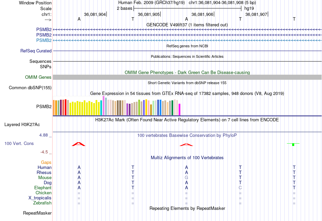The height and width of the screenshot is (221, 322).
Task: Click the Sequences track label
Action: (40, 61)
